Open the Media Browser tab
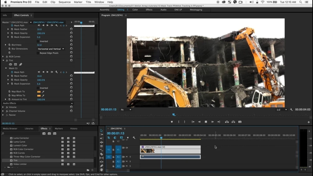Viewport: 313px width, 176px height. pos(10,128)
